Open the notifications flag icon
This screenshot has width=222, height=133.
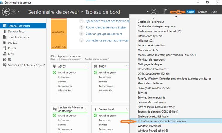(x=165, y=11)
